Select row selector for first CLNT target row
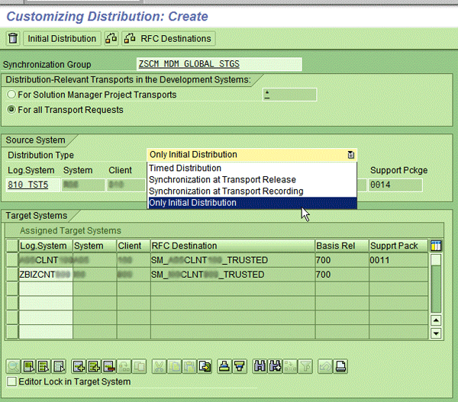The image size is (458, 402). [x=12, y=260]
